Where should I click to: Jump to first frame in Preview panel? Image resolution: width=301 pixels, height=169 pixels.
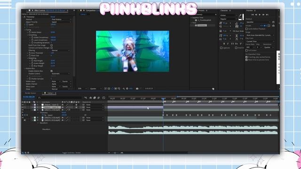[253, 15]
